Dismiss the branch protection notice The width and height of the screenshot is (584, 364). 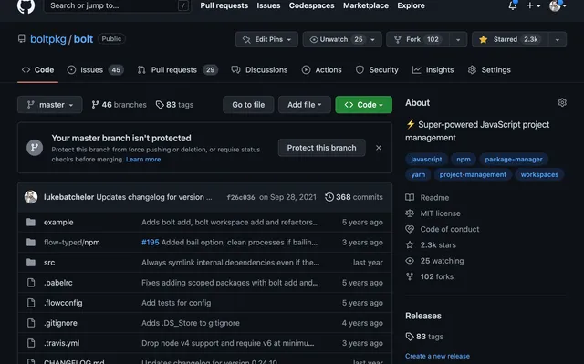pyautogui.click(x=379, y=148)
